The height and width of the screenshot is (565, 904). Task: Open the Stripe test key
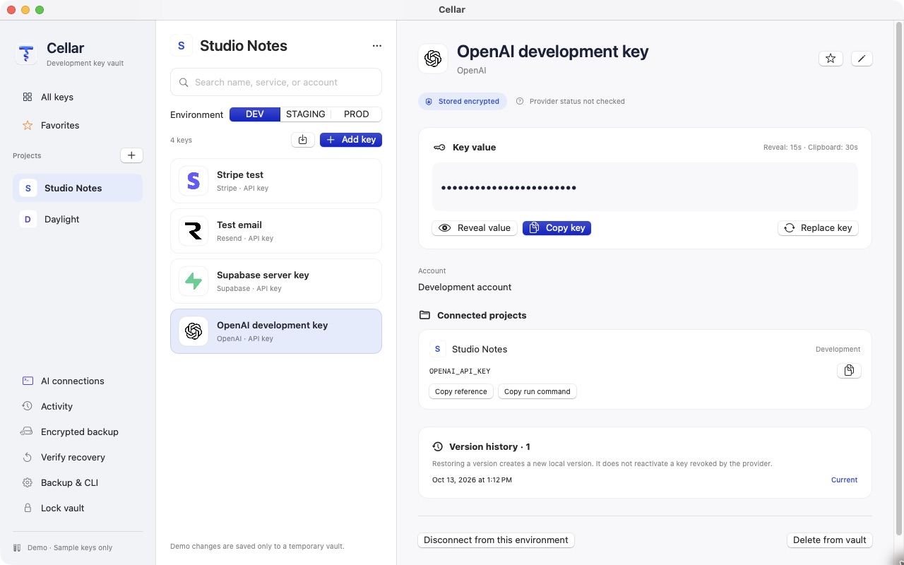click(x=276, y=181)
